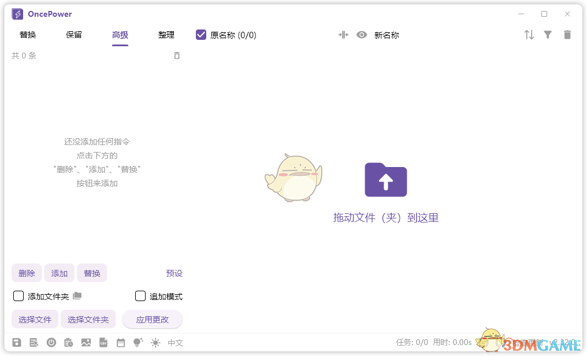Select the sort icon near 新名称
The image size is (587, 356).
pos(529,35)
